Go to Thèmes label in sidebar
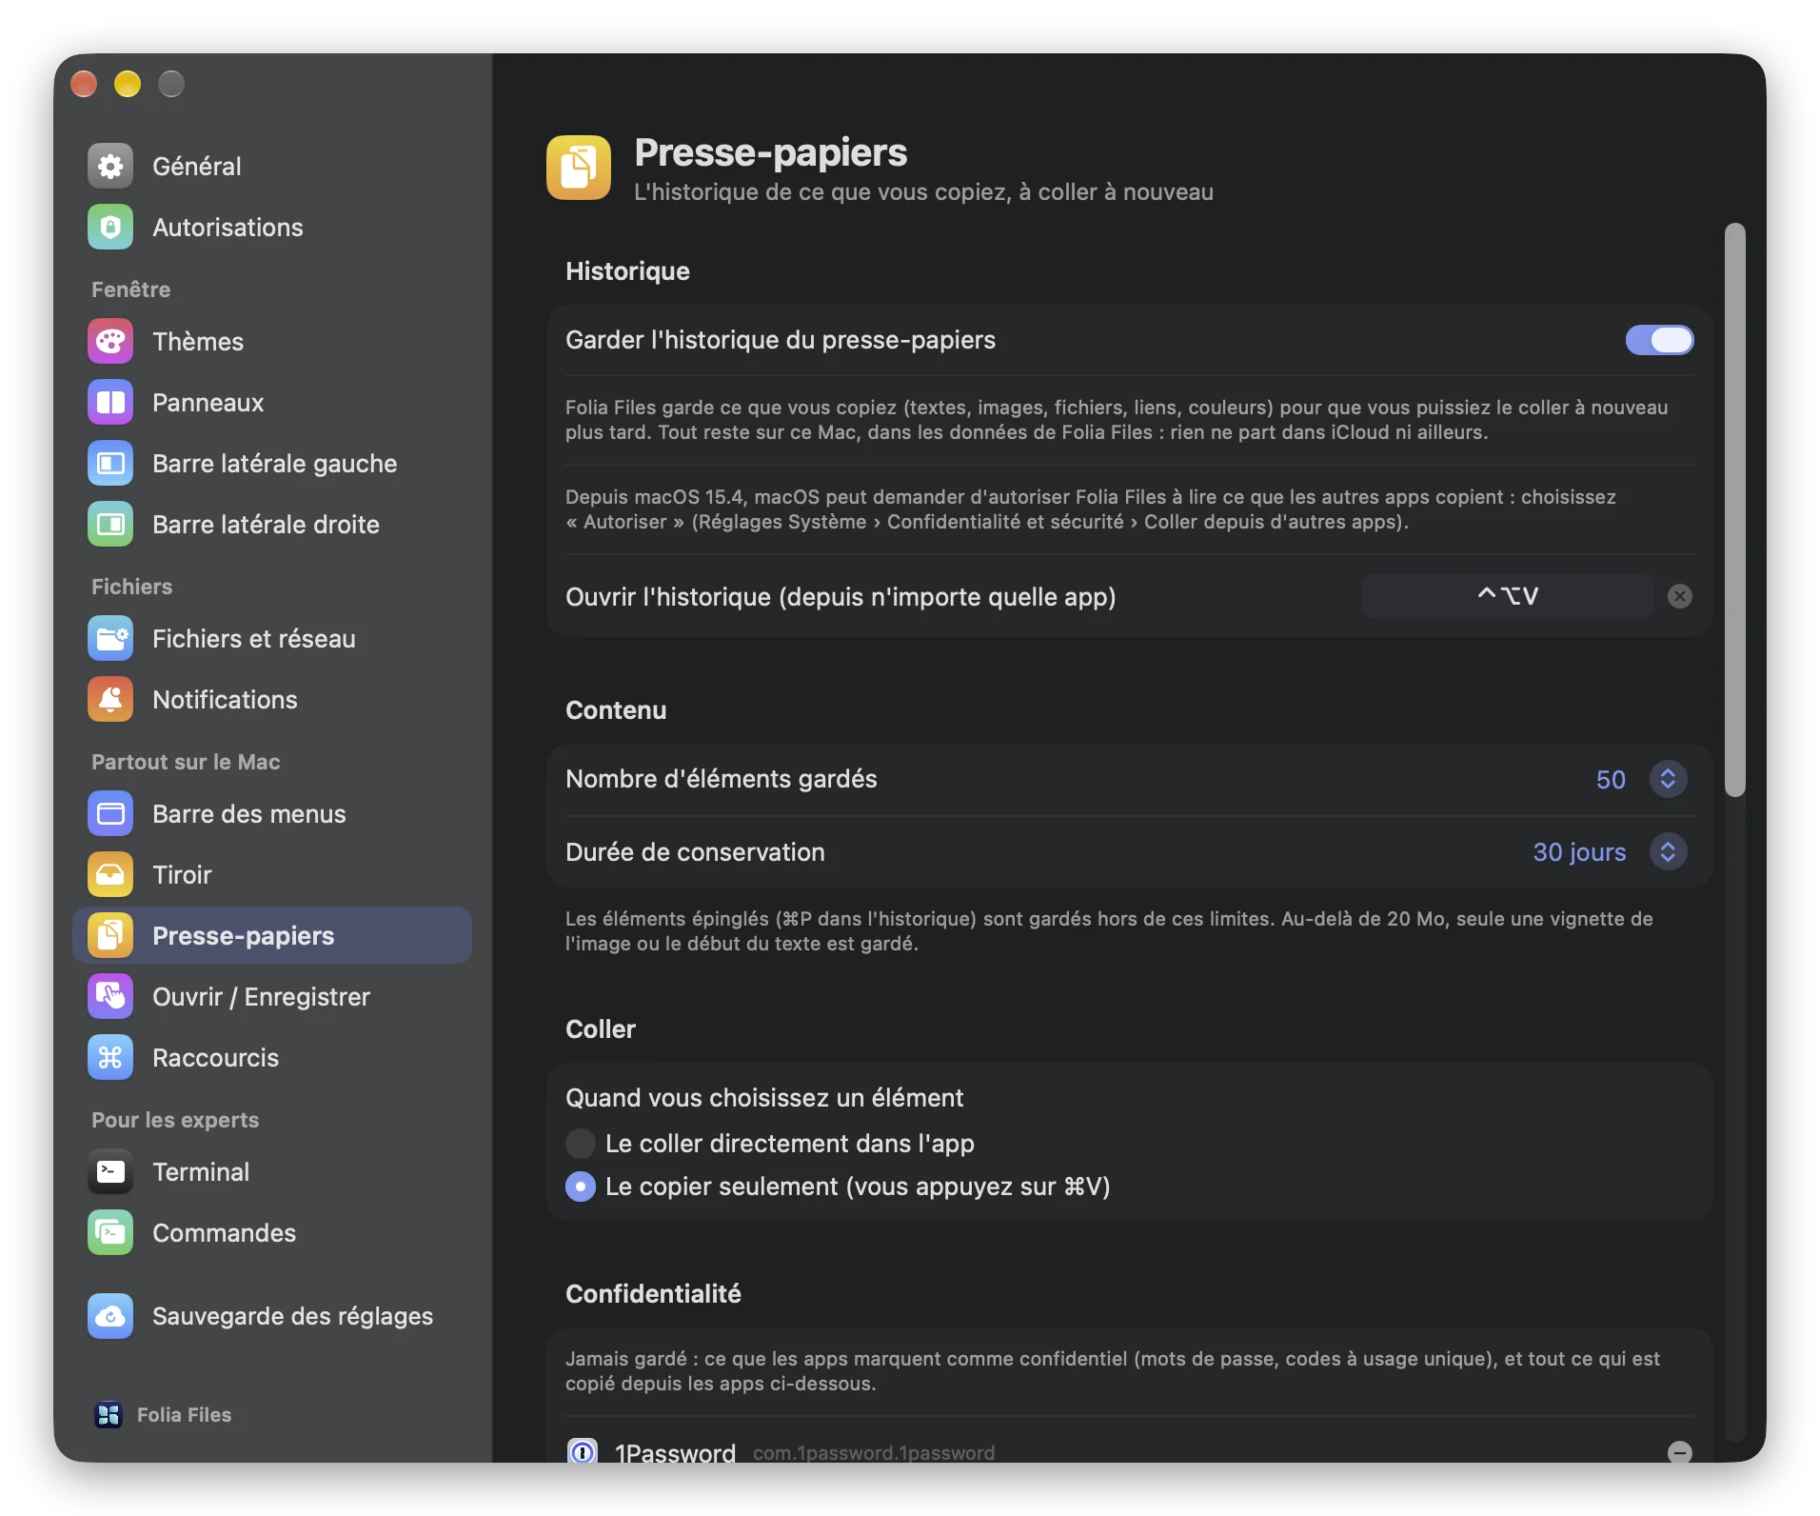Image resolution: width=1820 pixels, height=1516 pixels. (198, 342)
